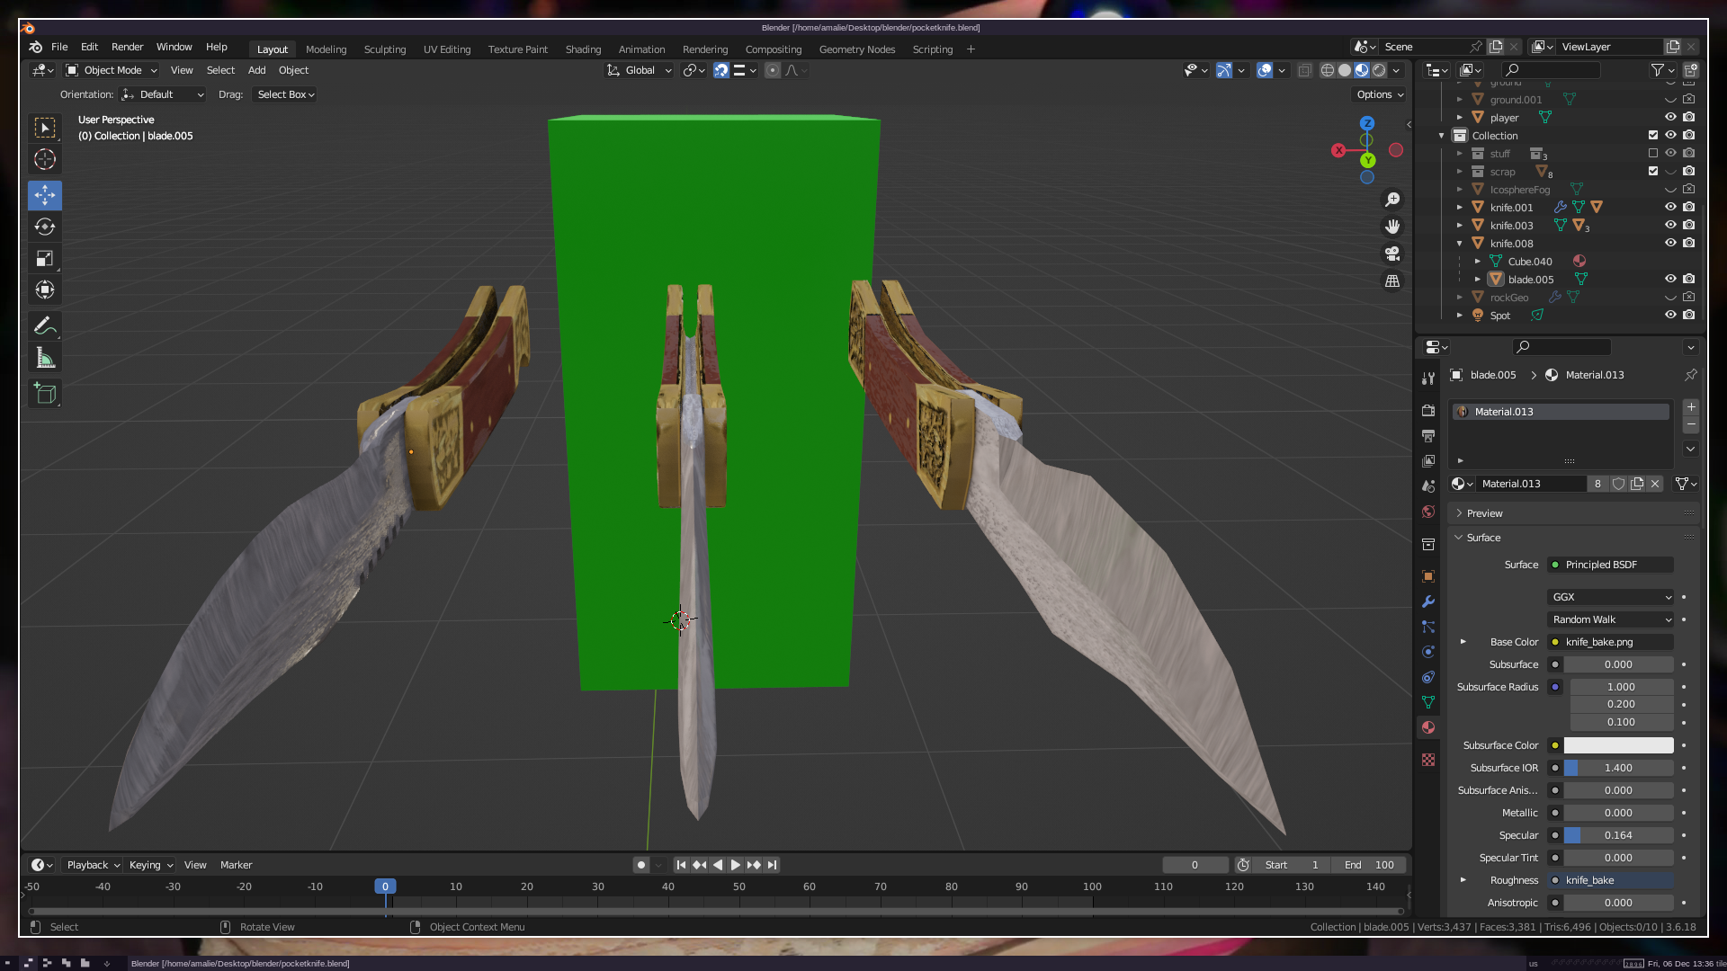Toggle visibility of Spot light

click(1670, 315)
